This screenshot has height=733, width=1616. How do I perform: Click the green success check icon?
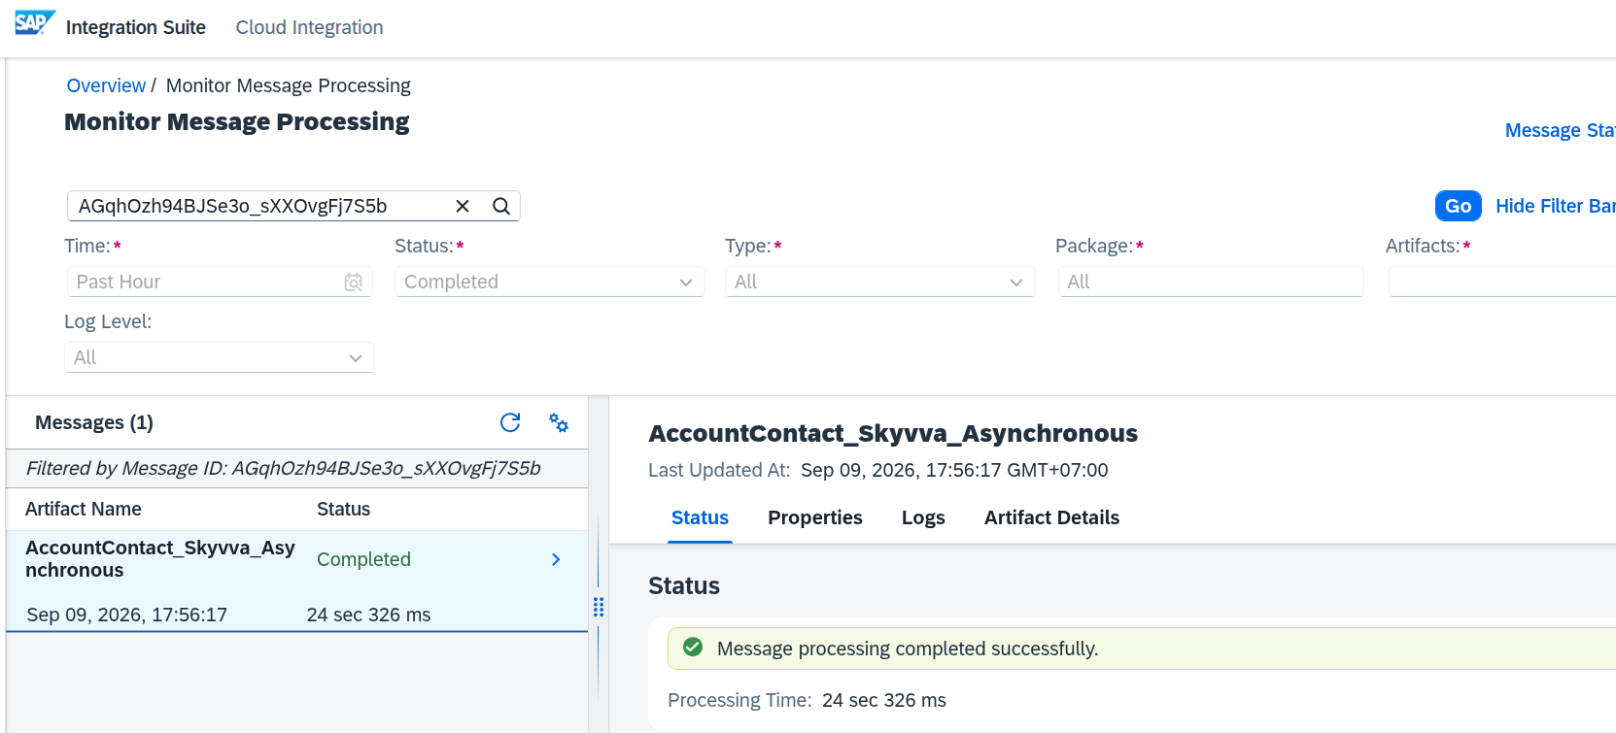693,648
